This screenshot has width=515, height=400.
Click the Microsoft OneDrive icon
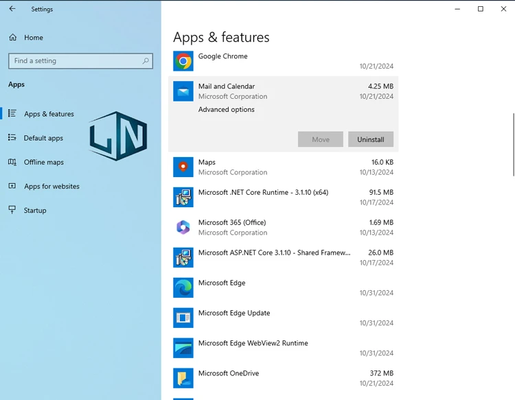tap(183, 378)
